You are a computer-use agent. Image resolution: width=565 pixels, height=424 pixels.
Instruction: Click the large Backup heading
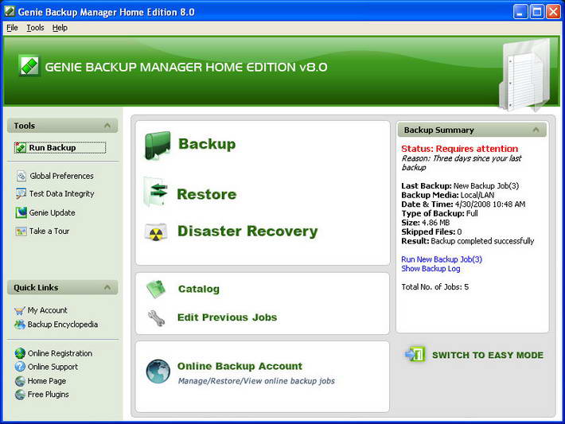[207, 144]
